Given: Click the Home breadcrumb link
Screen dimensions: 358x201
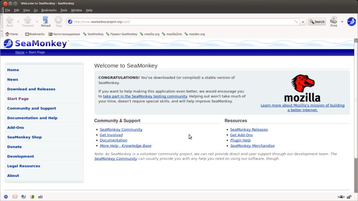Looking at the screenshot, I should click(20, 52).
